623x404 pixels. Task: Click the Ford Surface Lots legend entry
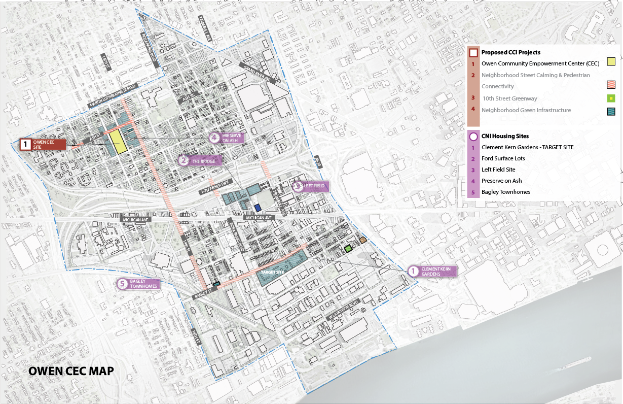pyautogui.click(x=503, y=158)
